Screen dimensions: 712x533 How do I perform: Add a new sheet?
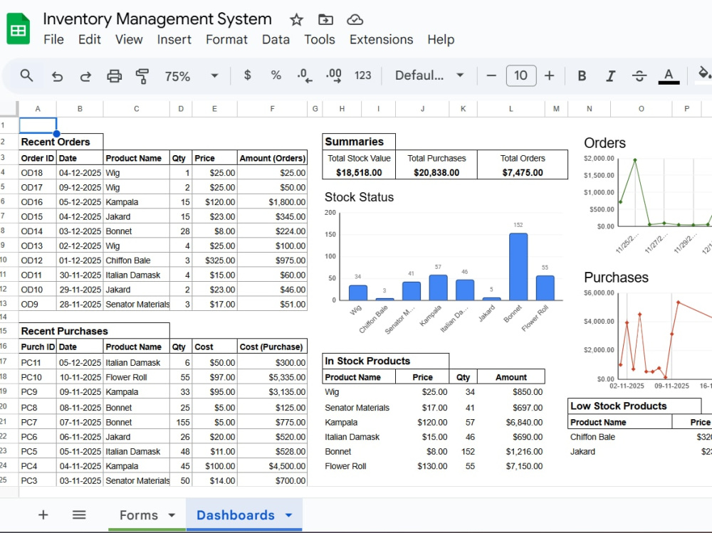[43, 514]
